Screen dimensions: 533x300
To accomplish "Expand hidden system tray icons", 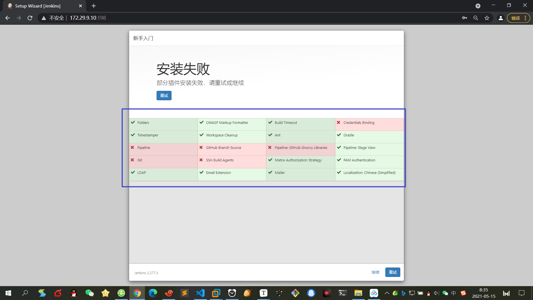I will tap(387, 293).
